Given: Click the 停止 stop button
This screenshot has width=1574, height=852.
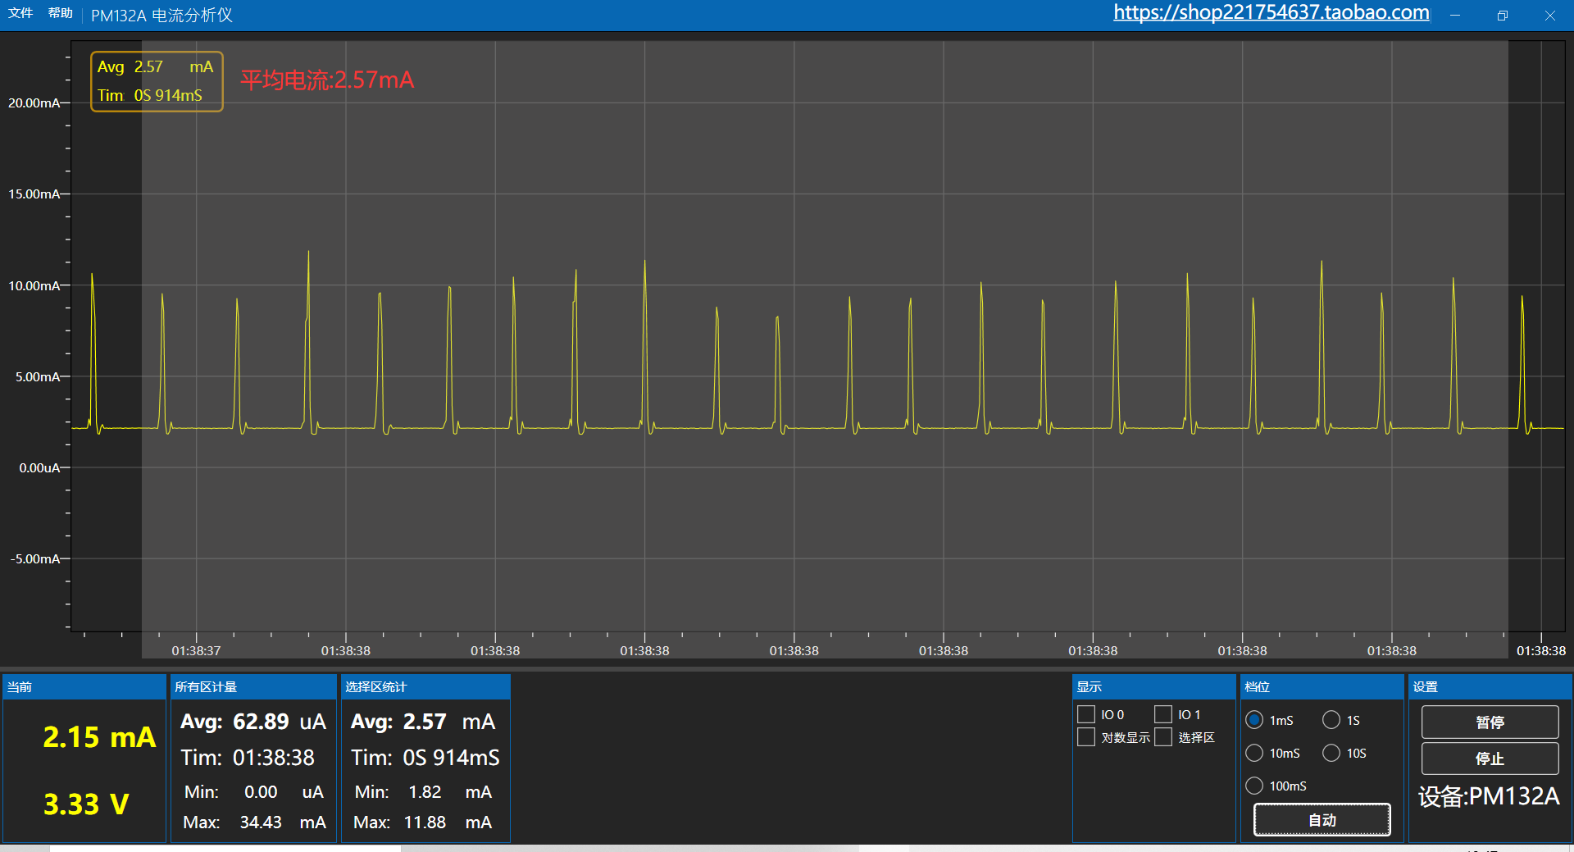Looking at the screenshot, I should [x=1490, y=759].
